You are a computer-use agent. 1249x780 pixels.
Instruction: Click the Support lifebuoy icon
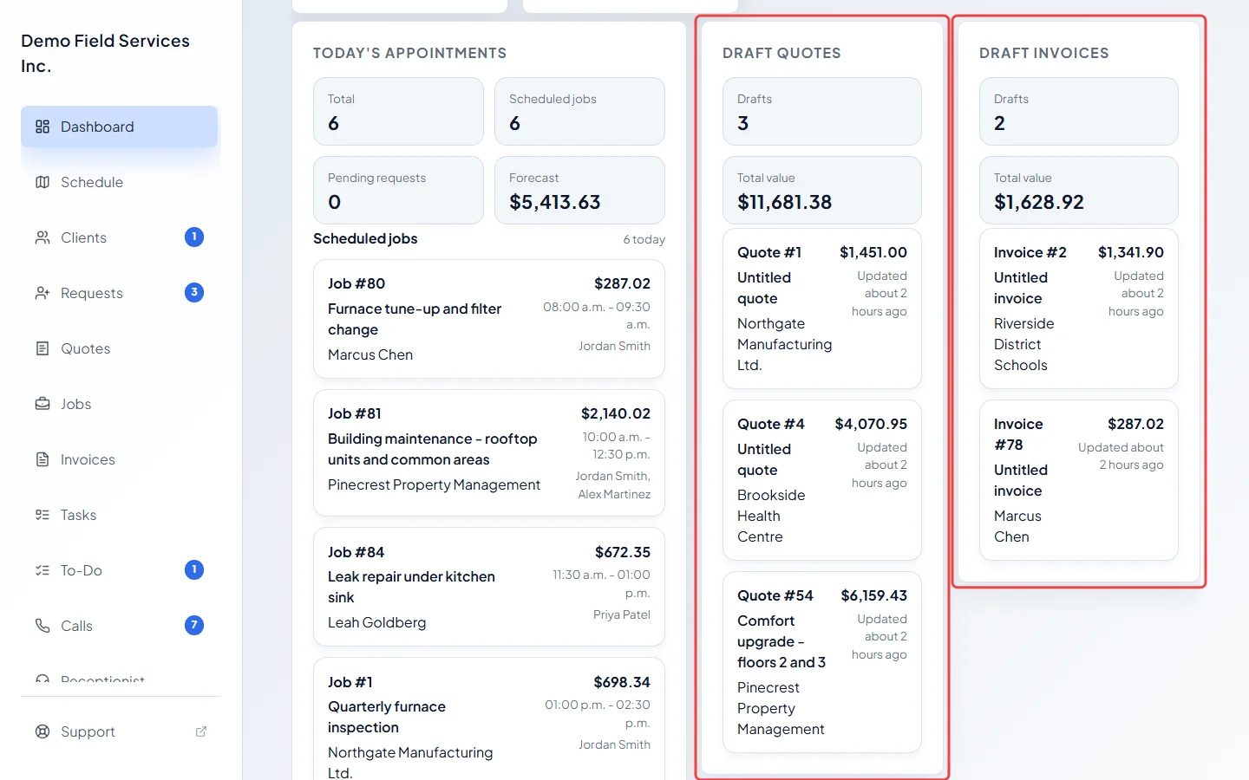pyautogui.click(x=43, y=731)
